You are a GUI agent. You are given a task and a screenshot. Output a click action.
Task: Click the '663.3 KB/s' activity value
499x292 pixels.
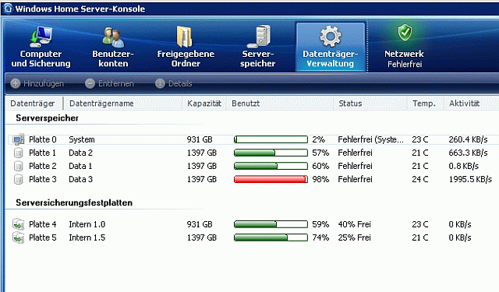[x=468, y=153]
